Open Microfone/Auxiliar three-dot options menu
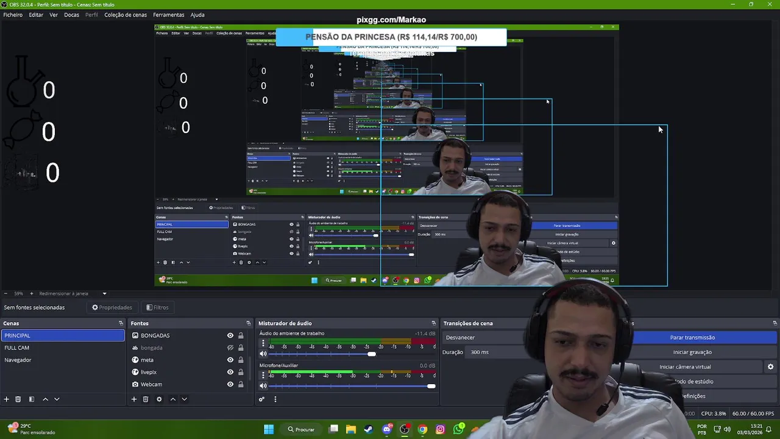This screenshot has height=439, width=780. (263, 376)
